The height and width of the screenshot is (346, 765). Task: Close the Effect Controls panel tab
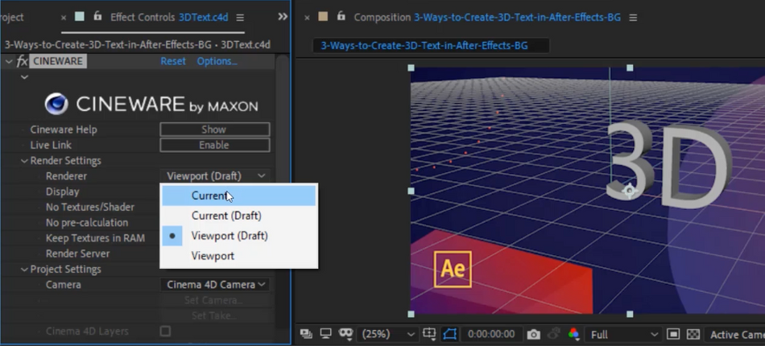click(64, 18)
